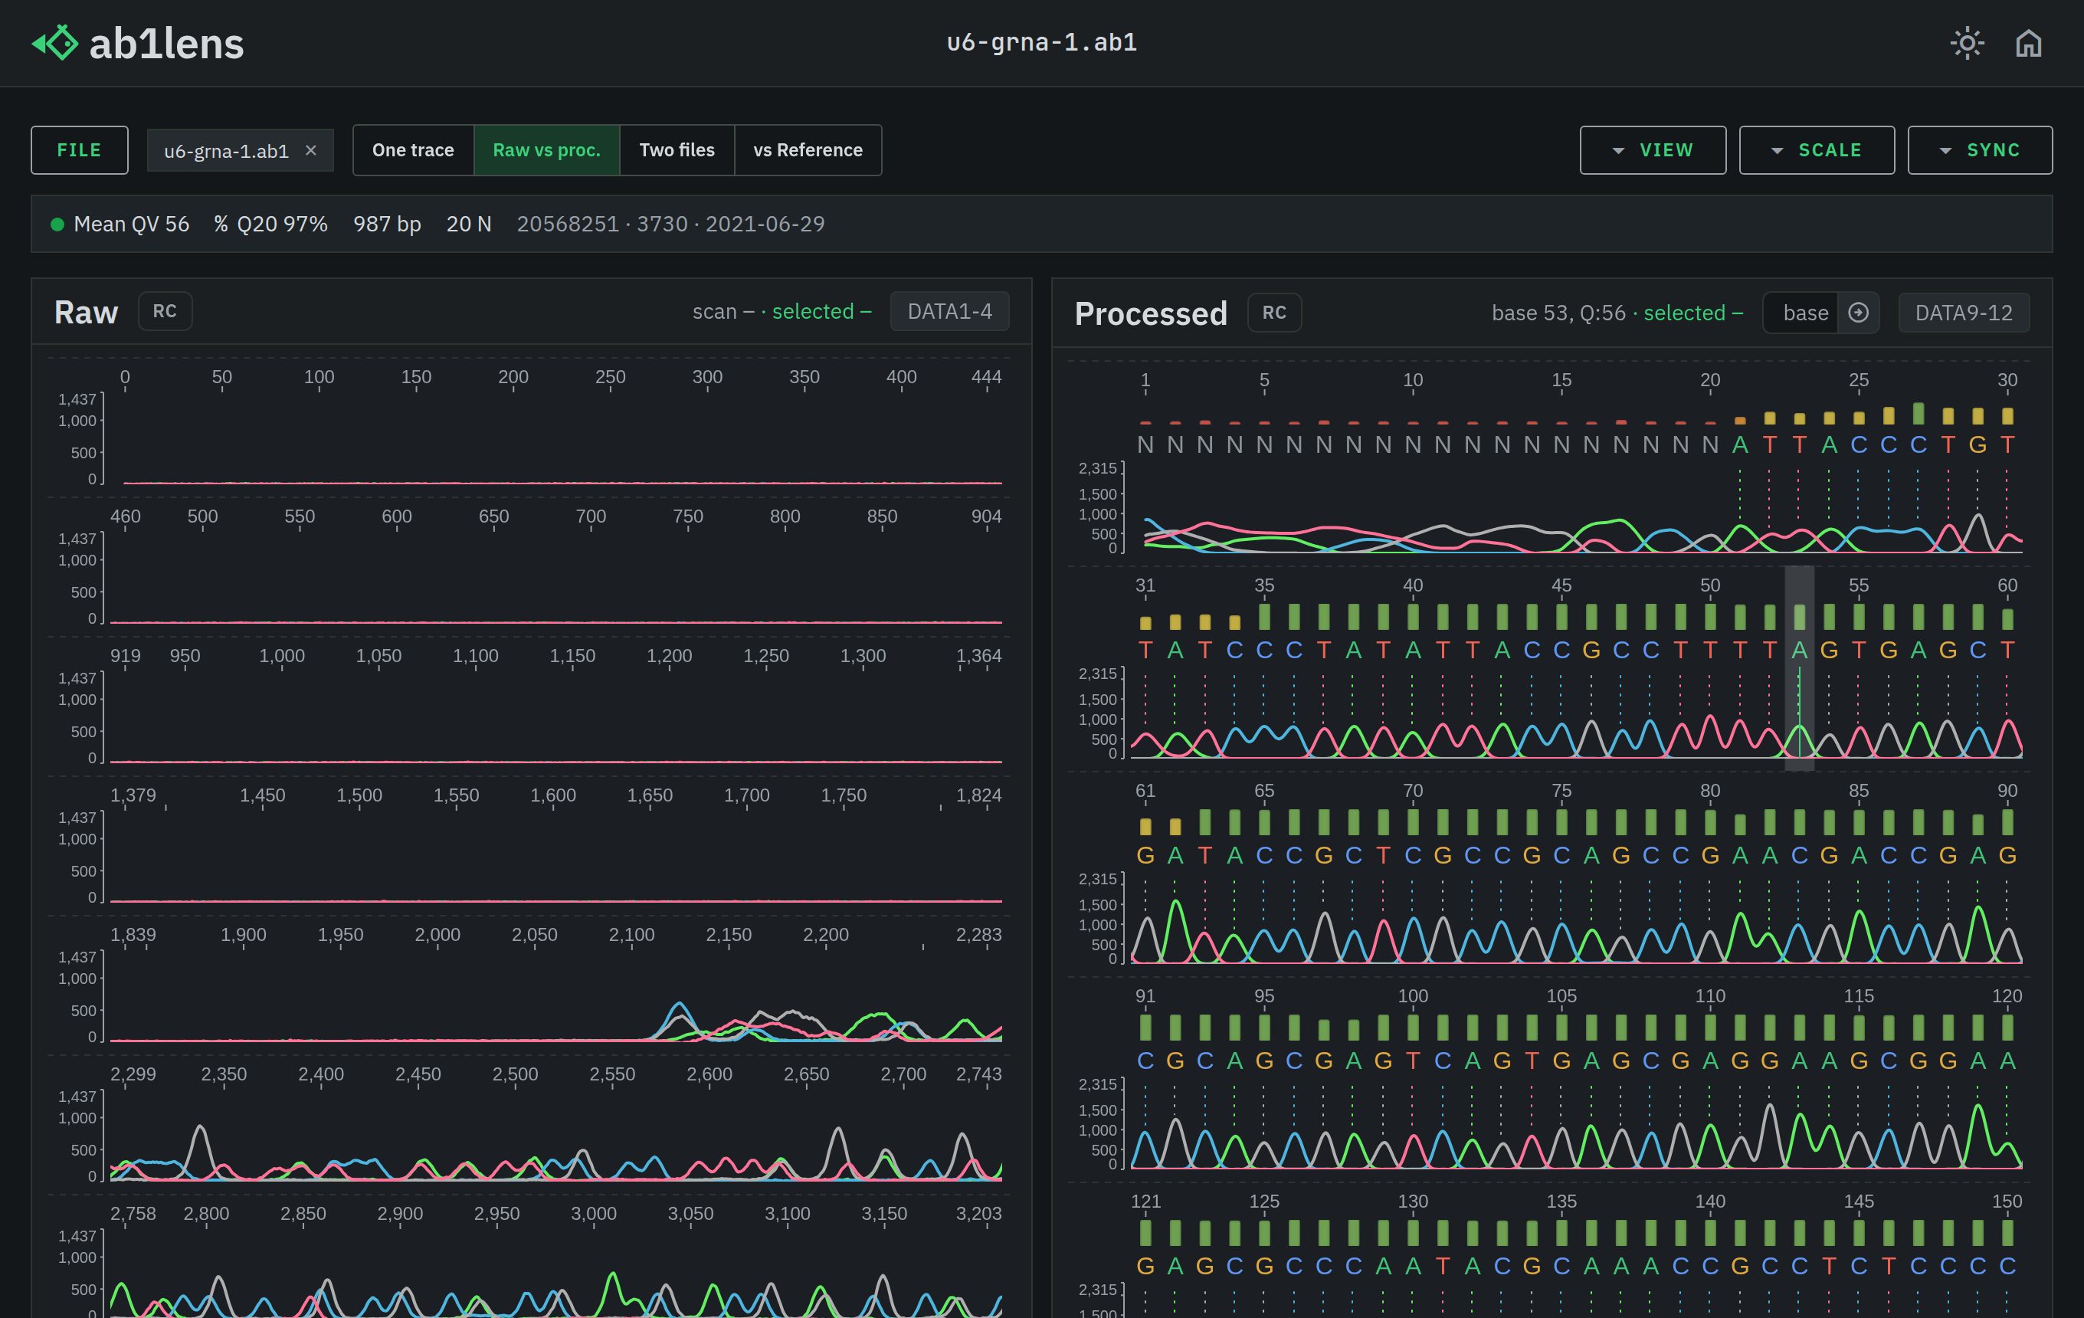This screenshot has width=2084, height=1318.
Task: Toggle the DATA1-4 channel selector
Action: (949, 310)
